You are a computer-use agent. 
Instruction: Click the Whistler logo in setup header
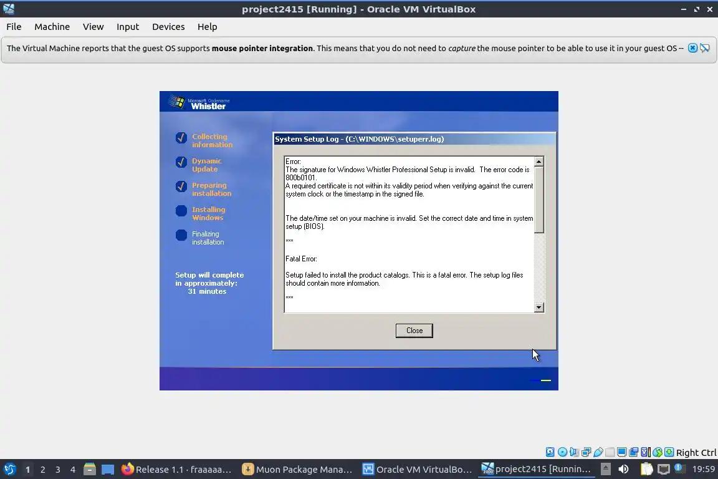(199, 103)
